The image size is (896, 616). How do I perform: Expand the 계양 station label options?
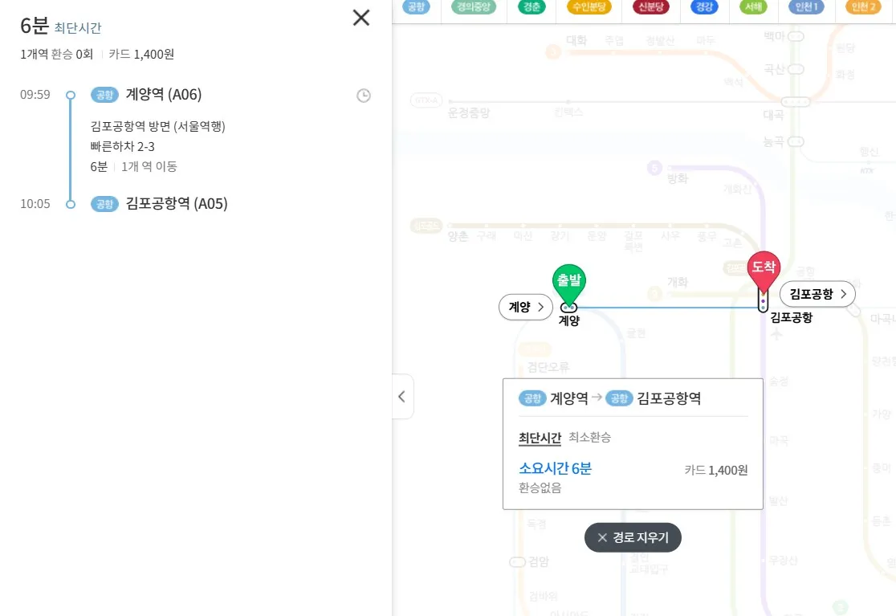(525, 307)
